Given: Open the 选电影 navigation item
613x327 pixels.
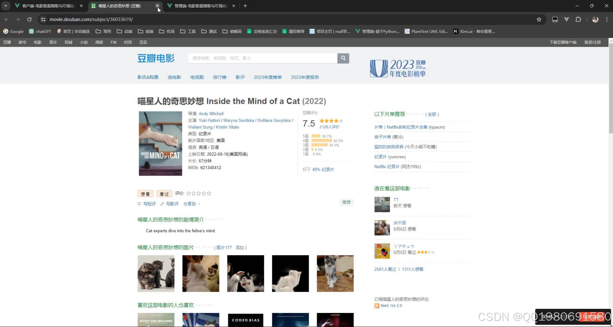Looking at the screenshot, I should (174, 77).
